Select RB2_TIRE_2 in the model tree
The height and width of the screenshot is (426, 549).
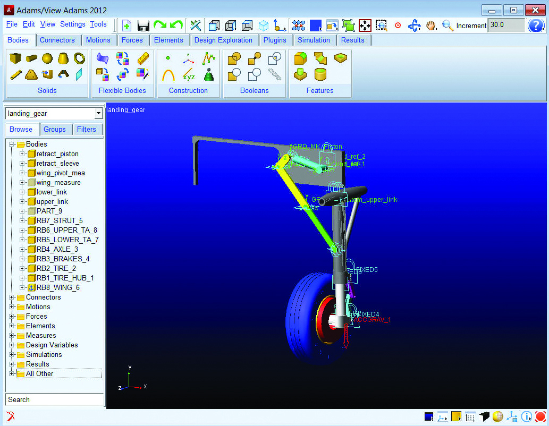[x=56, y=269]
